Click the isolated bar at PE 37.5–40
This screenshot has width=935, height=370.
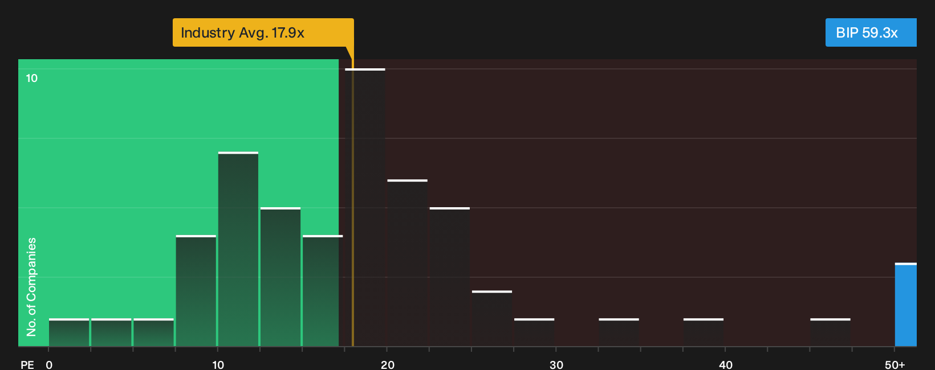pos(704,332)
